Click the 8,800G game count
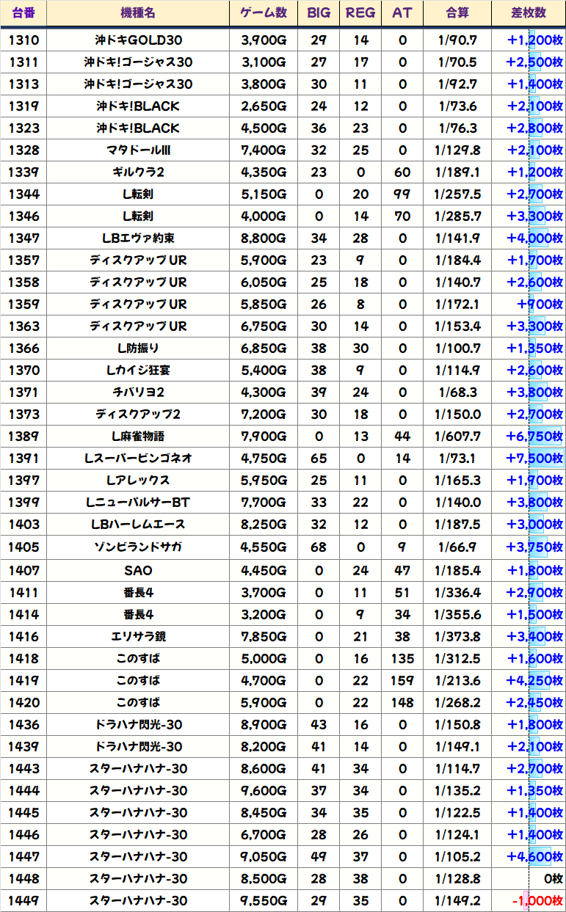Image resolution: width=566 pixels, height=912 pixels. pyautogui.click(x=263, y=238)
